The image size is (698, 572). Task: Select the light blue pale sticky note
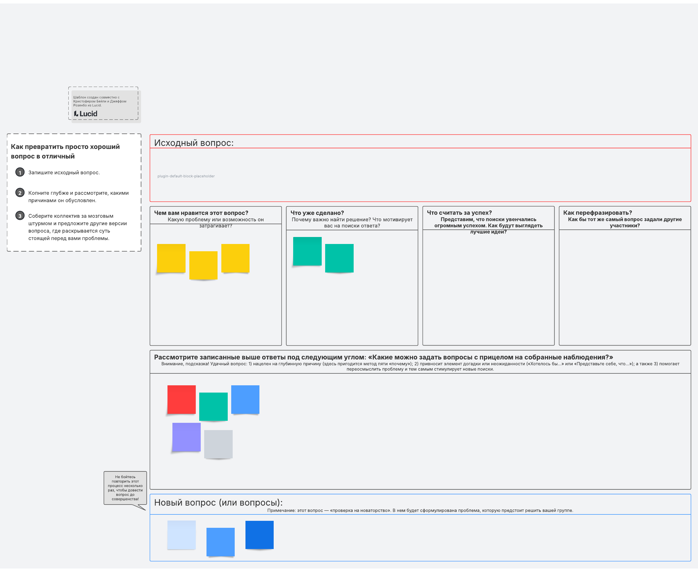181,535
